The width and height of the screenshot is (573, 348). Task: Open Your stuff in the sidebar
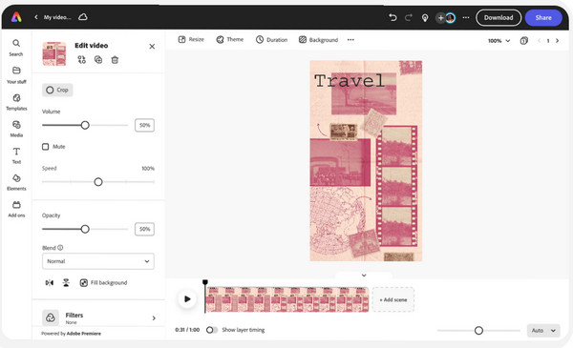coord(16,75)
